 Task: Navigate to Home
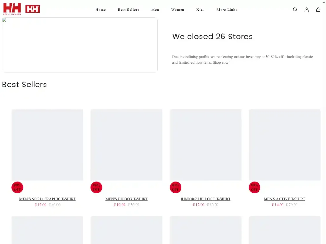pos(101,10)
